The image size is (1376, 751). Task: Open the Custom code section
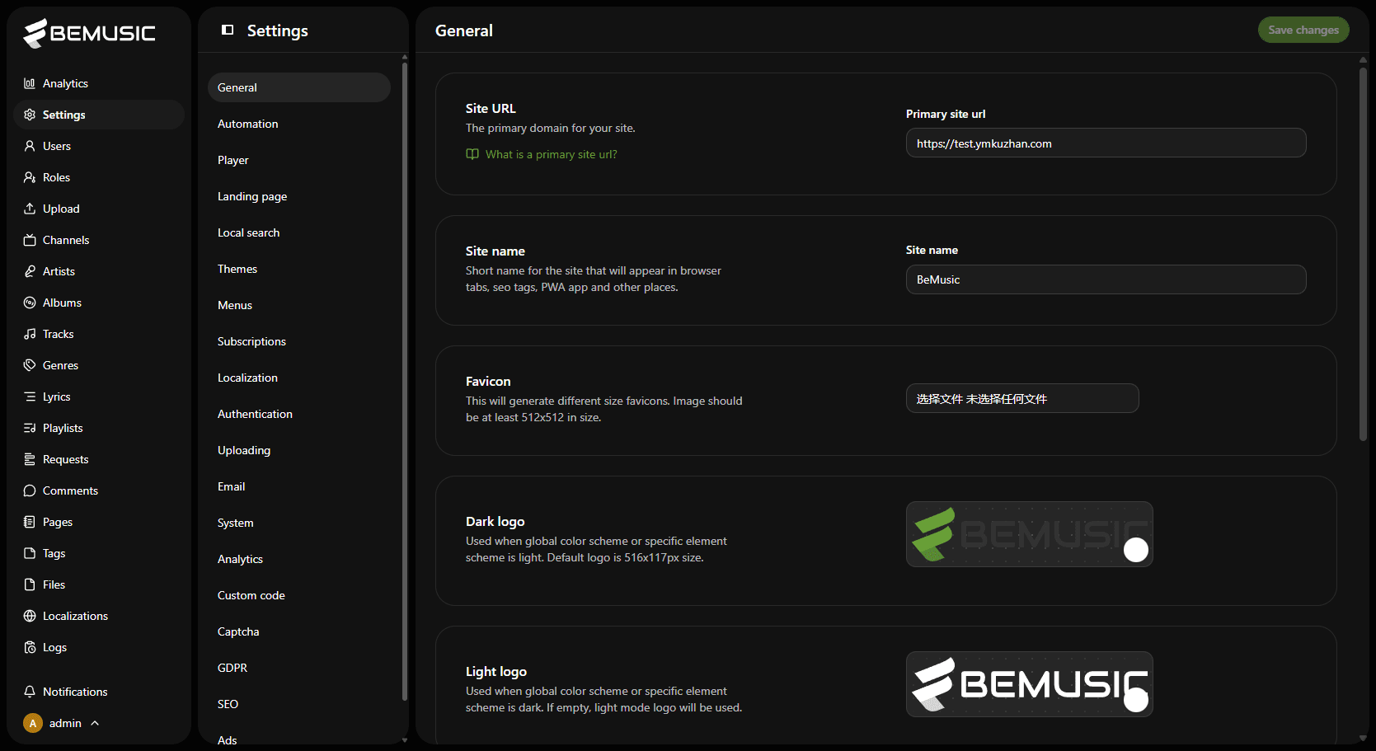pyautogui.click(x=299, y=595)
